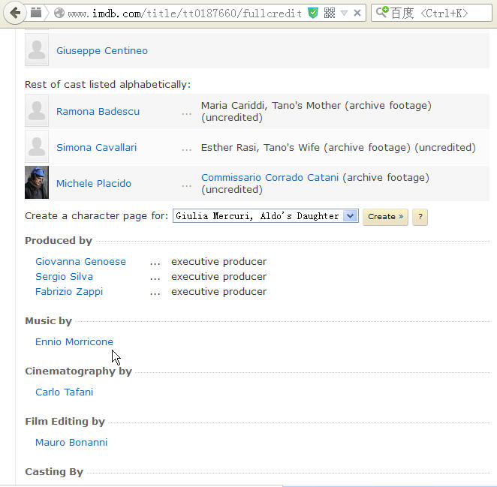Click the green shield security icon

313,13
